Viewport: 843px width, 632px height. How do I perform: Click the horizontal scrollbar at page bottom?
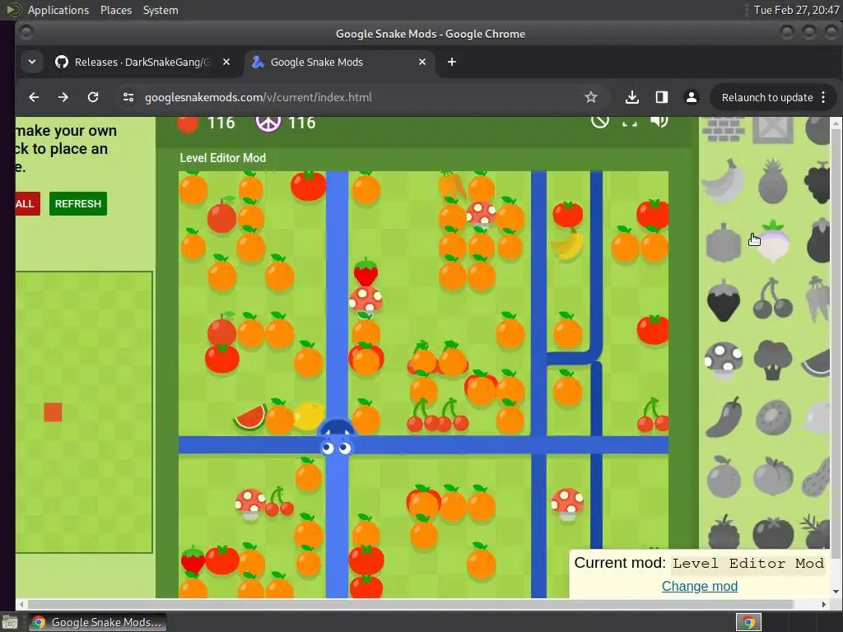pyautogui.click(x=412, y=604)
